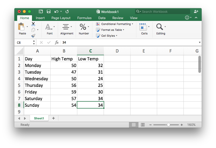Click the insert function fx icon
Viewport: 216px width, 148px height.
(57, 43)
